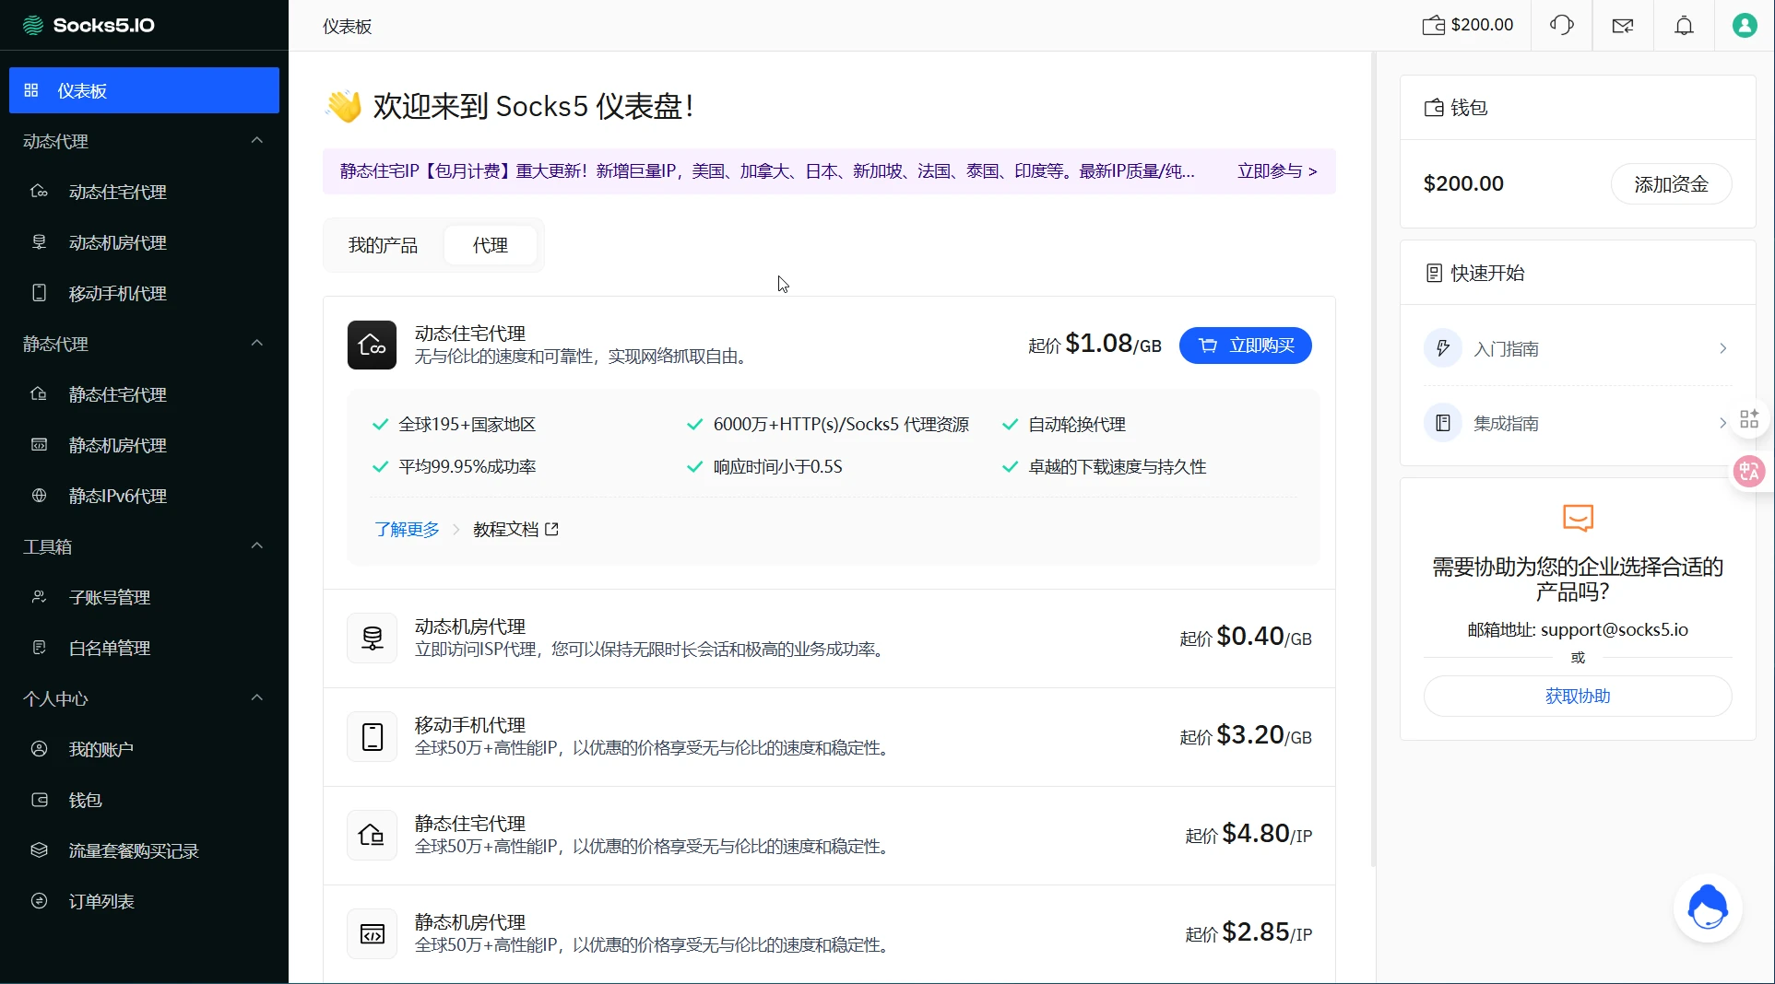The width and height of the screenshot is (1775, 984).
Task: Click the floating apps grid icon
Action: tap(1749, 419)
